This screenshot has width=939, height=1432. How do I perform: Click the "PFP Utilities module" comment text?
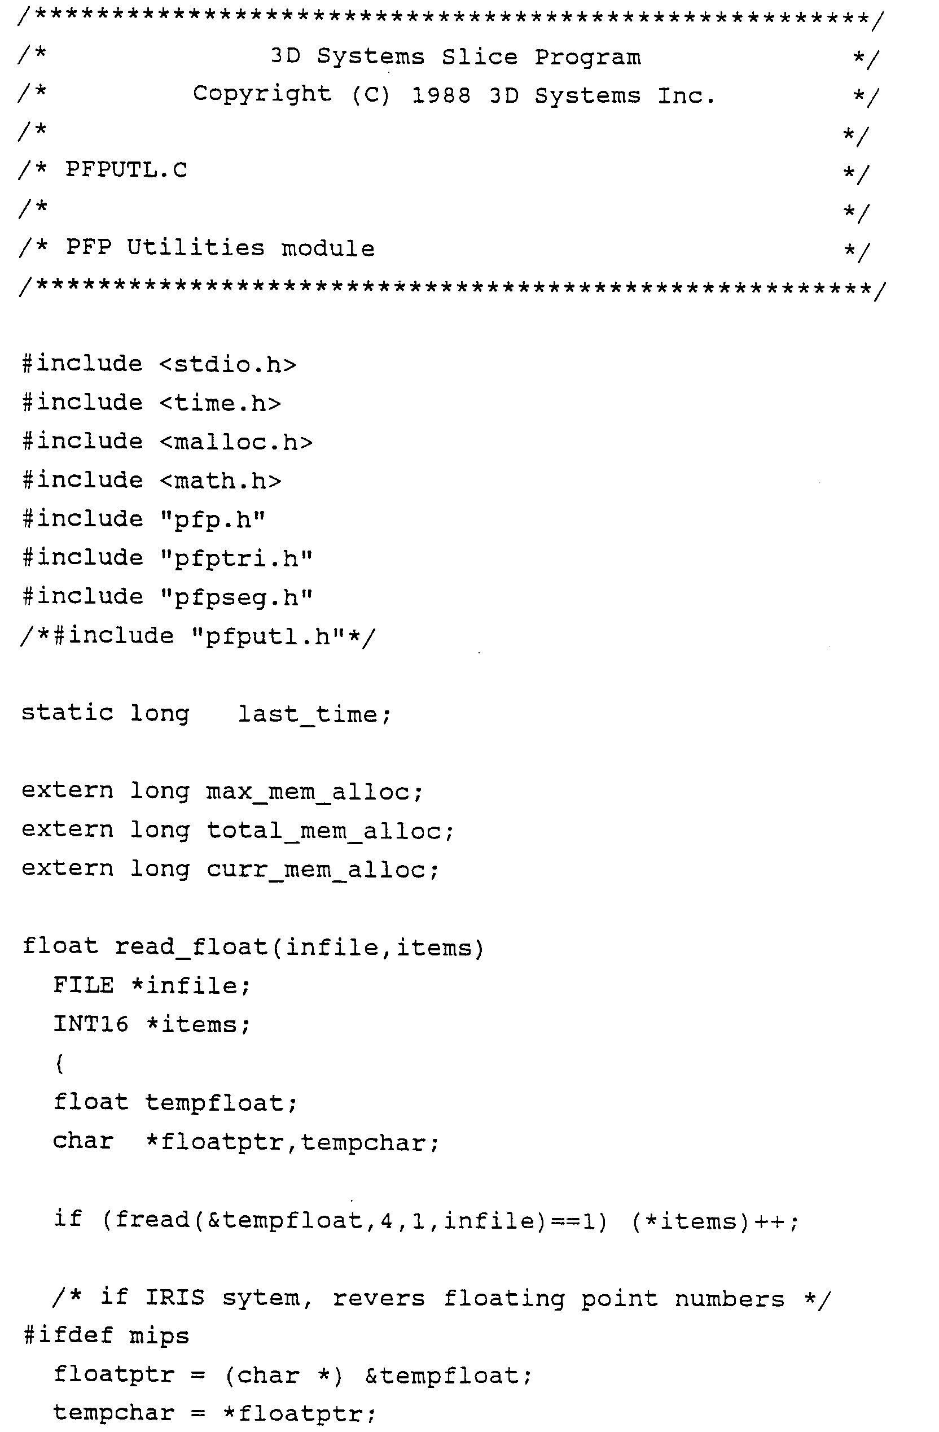[220, 248]
